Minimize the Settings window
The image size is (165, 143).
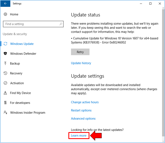[141, 3]
